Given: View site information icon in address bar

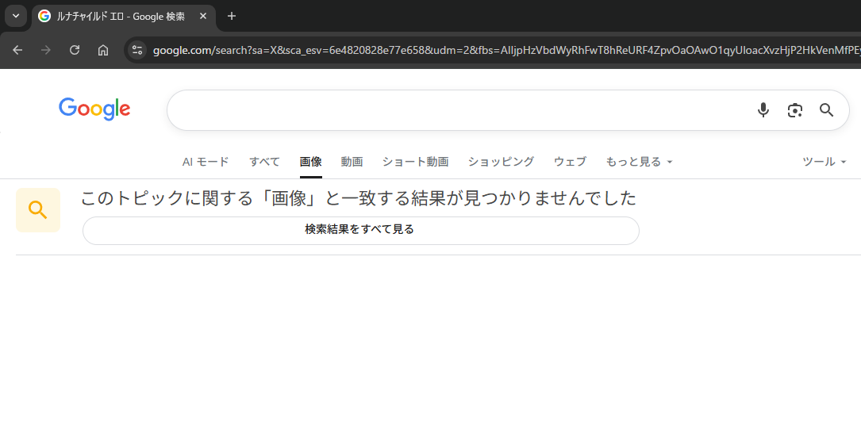Looking at the screenshot, I should (137, 50).
